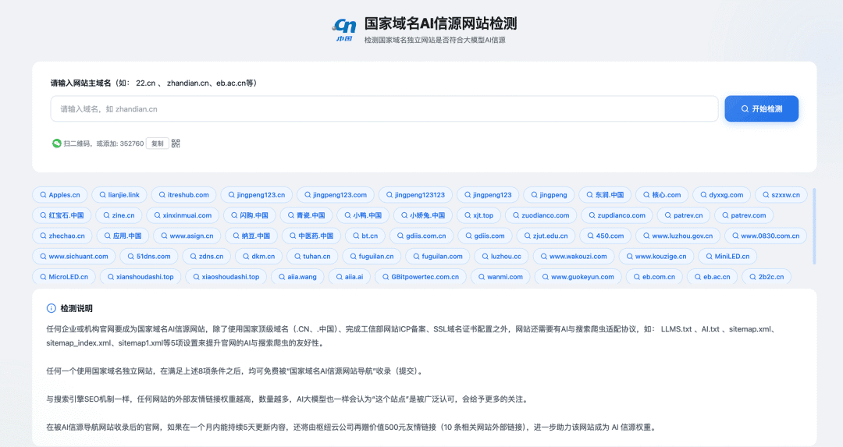Pick the zjut.edu.cn tag
This screenshot has height=447, width=843.
coord(546,236)
